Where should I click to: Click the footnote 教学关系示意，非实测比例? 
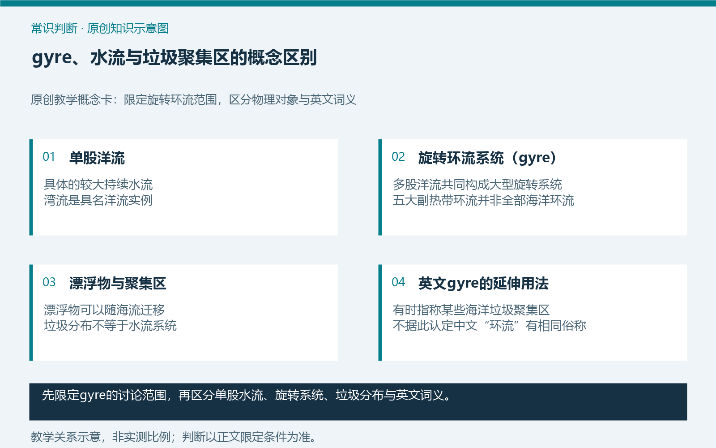point(101,437)
